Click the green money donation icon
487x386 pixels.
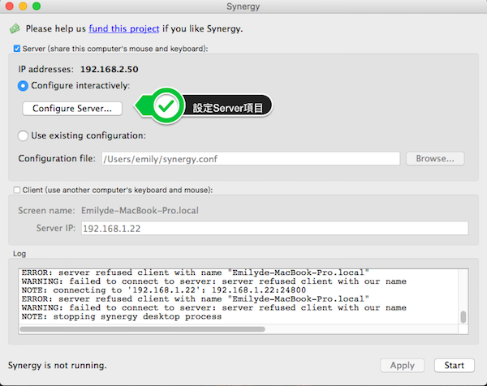15,28
